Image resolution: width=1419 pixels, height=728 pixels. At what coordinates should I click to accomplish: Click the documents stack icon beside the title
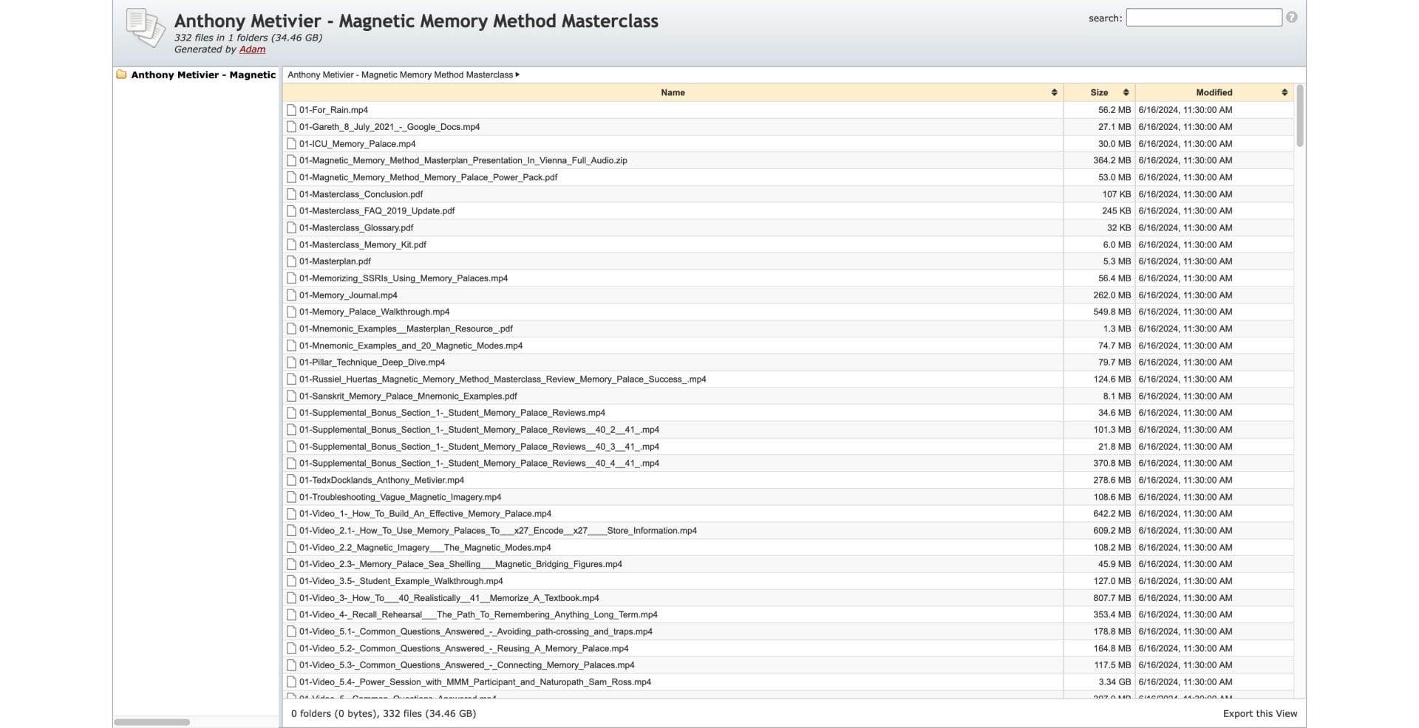coord(145,28)
